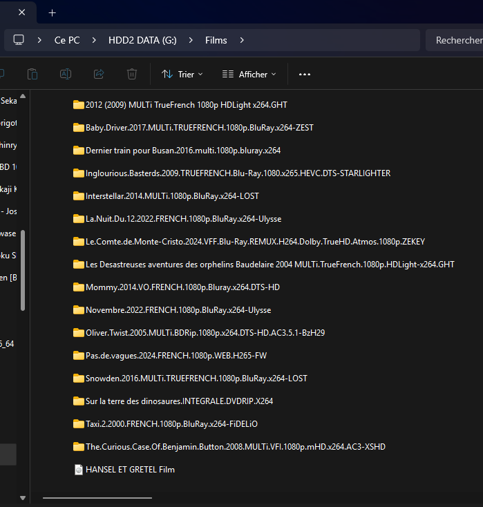483x507 pixels.
Task: Select Sur la terre des dinosaures.INTEGRALE name
Action: coord(179,401)
